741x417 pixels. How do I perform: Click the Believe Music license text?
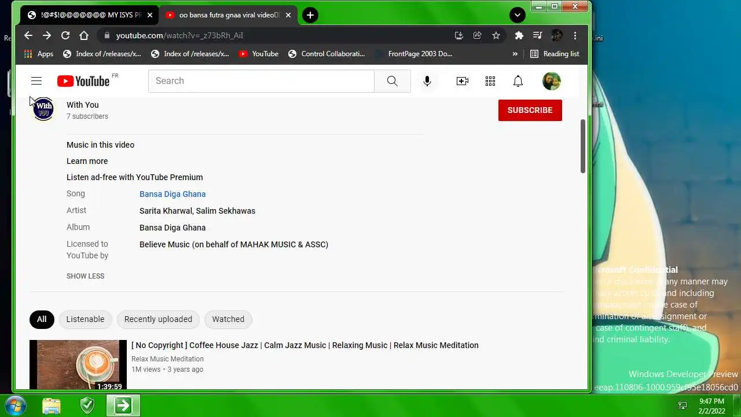[234, 244]
